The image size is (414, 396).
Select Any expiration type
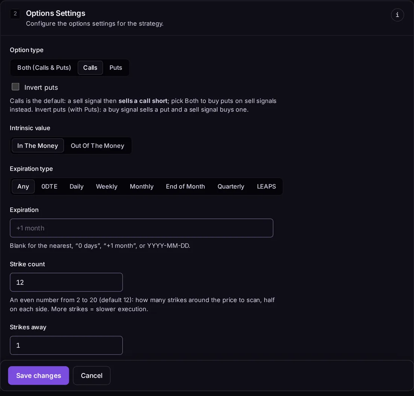pyautogui.click(x=23, y=186)
